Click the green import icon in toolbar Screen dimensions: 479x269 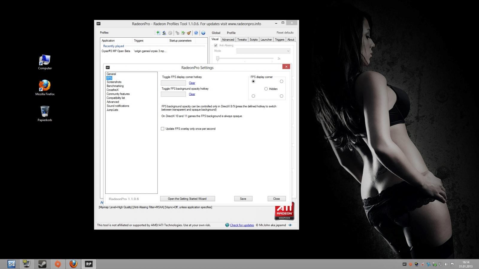point(183,33)
